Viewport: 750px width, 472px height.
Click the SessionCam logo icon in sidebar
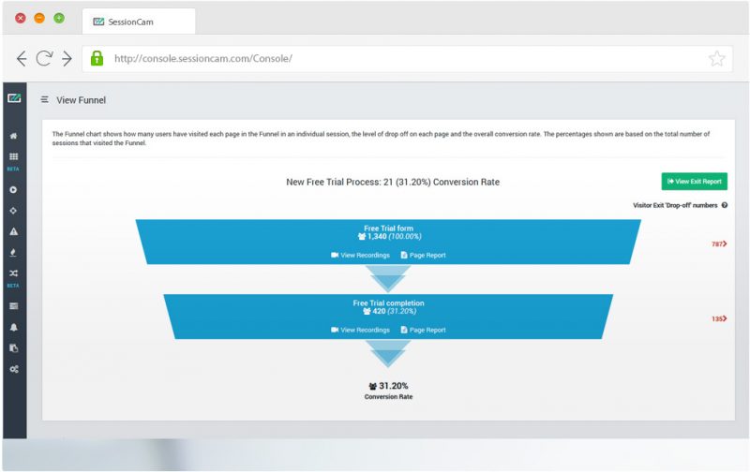tap(14, 98)
